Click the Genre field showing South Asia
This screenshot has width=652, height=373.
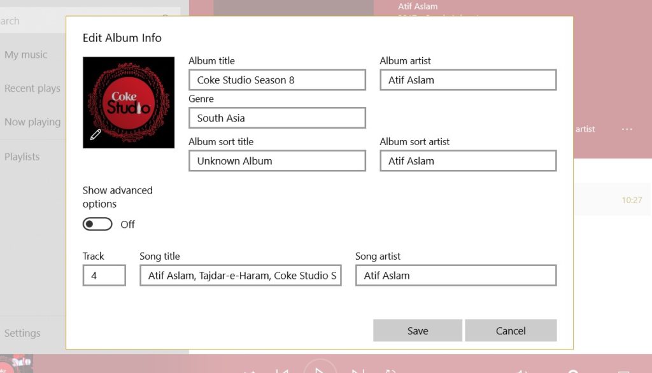tap(277, 118)
